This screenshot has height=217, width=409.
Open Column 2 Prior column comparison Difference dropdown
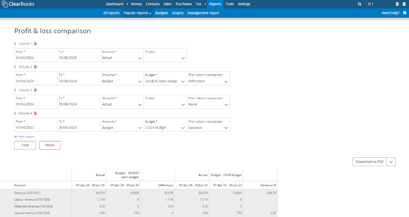click(x=209, y=78)
